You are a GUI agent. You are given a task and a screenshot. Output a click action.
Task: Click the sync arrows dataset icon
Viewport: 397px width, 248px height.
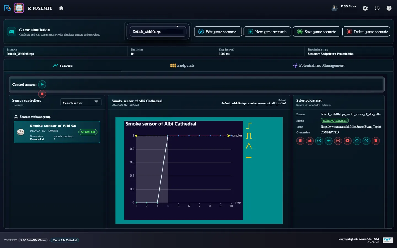coord(357,141)
